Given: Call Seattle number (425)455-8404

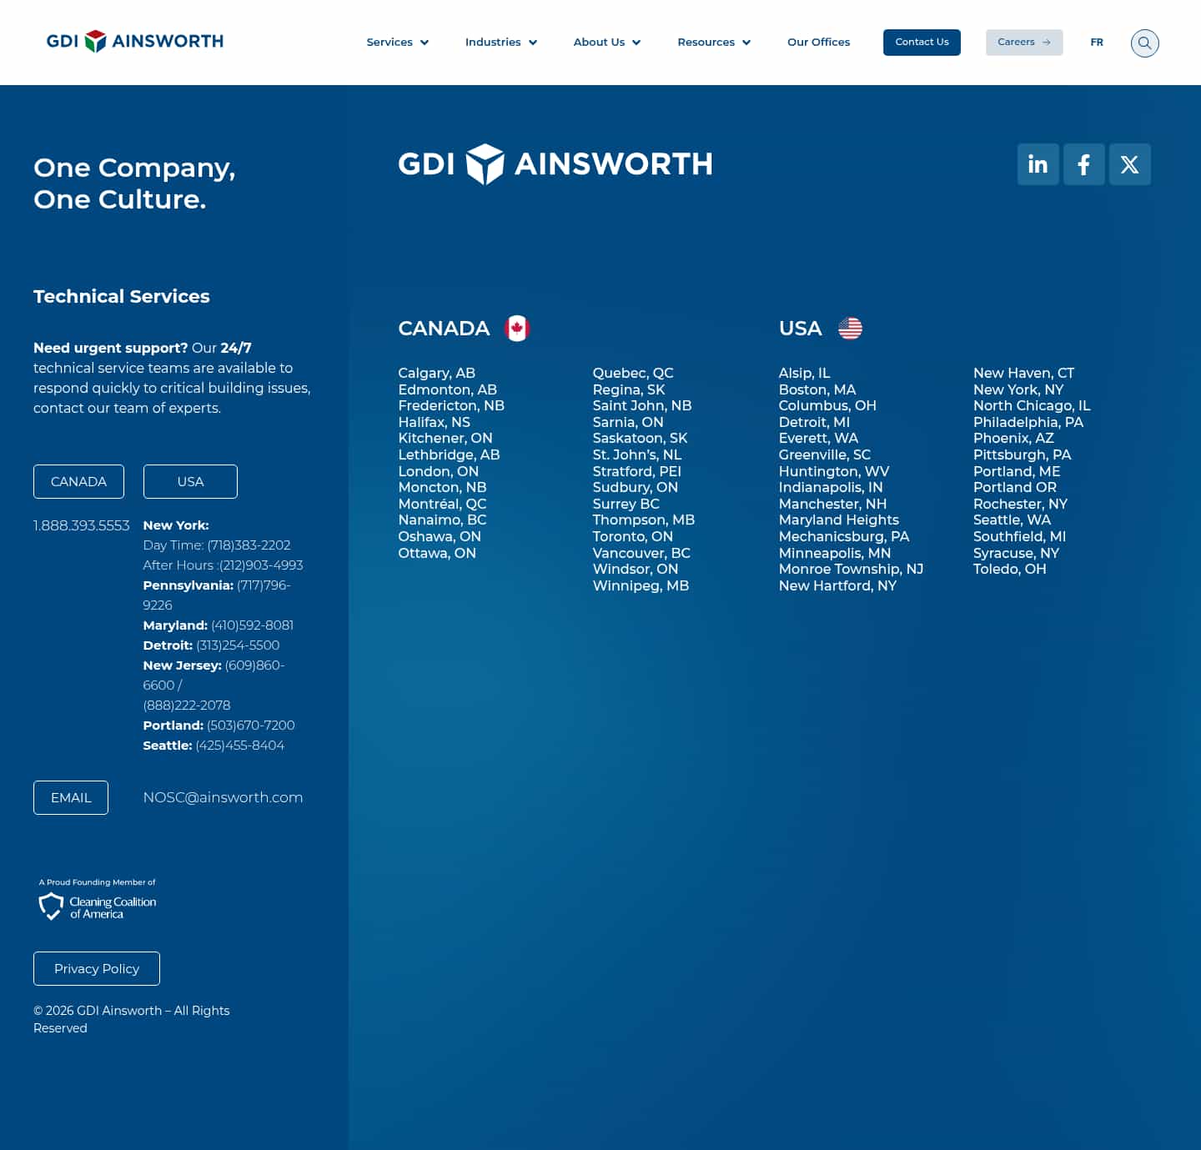Looking at the screenshot, I should (x=239, y=746).
